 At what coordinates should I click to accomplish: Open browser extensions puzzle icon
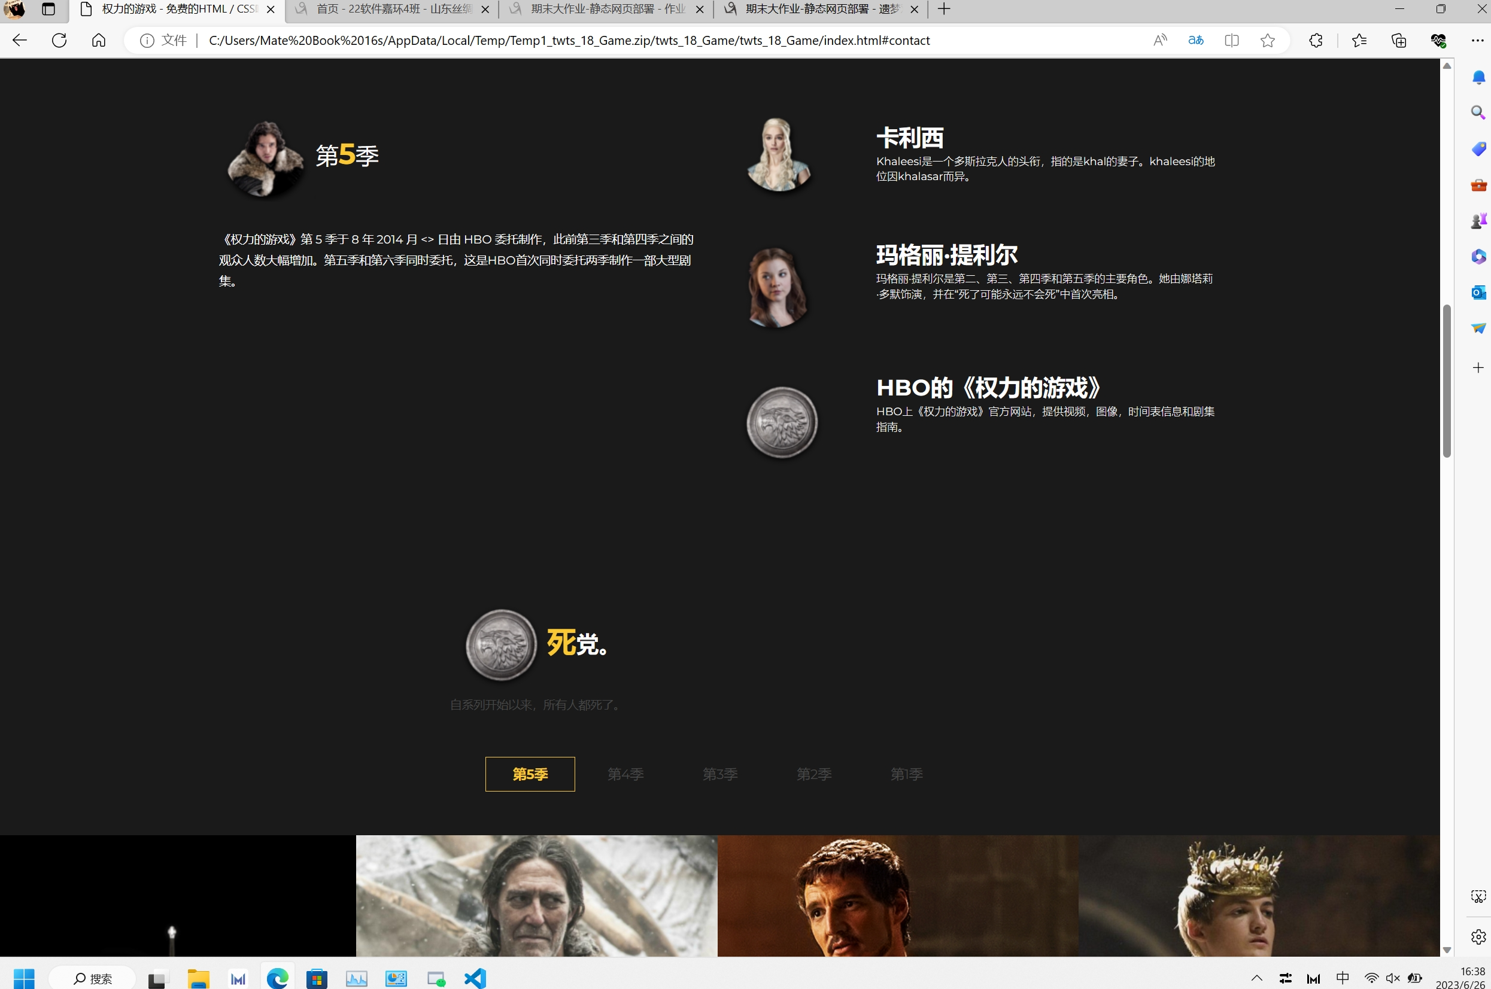(1316, 40)
